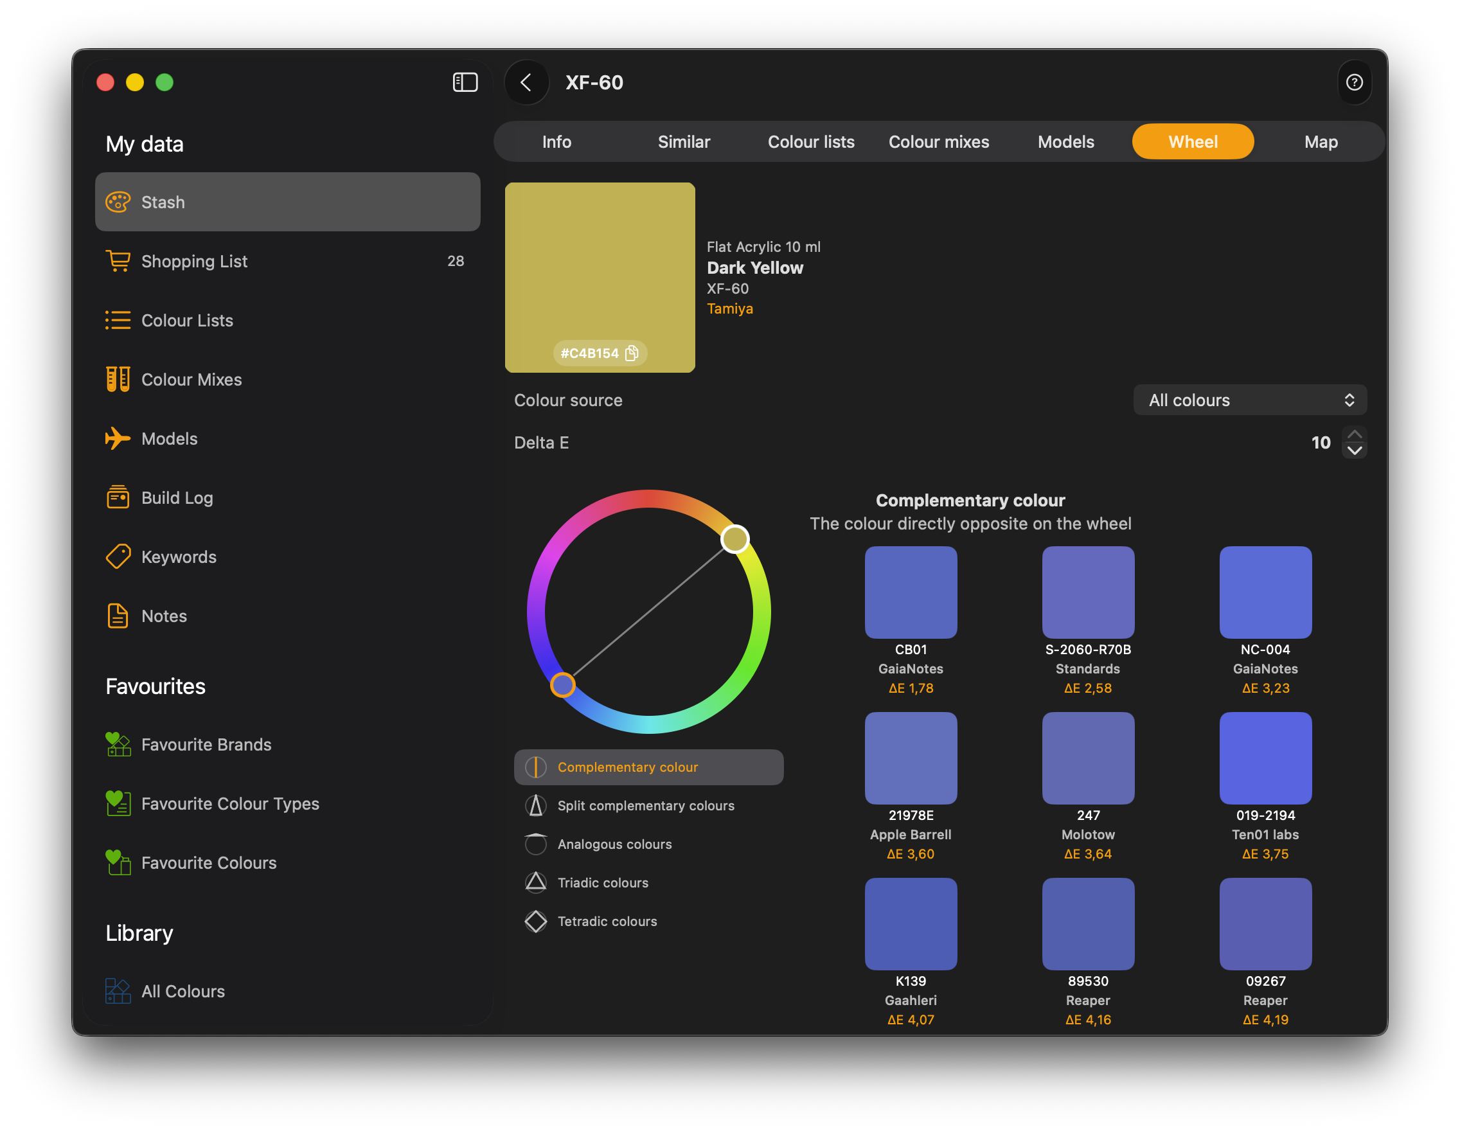Screen dimensions: 1460x1131
Task: Click the yellow handle on colour wheel
Action: [x=734, y=539]
